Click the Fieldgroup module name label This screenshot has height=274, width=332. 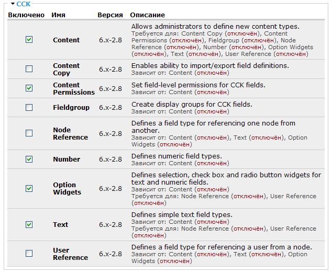coord(71,108)
